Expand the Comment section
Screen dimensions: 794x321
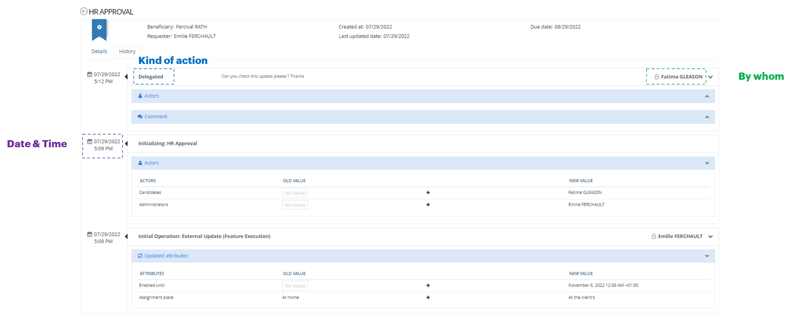[707, 117]
